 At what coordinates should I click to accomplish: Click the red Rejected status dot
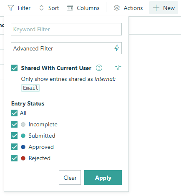23,158
